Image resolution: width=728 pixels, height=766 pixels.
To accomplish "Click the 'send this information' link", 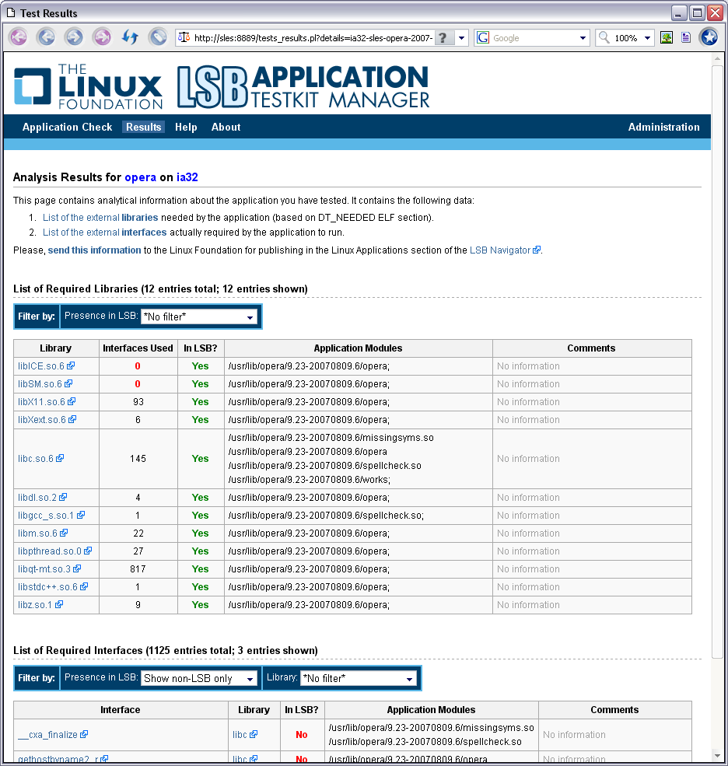I will (x=94, y=250).
